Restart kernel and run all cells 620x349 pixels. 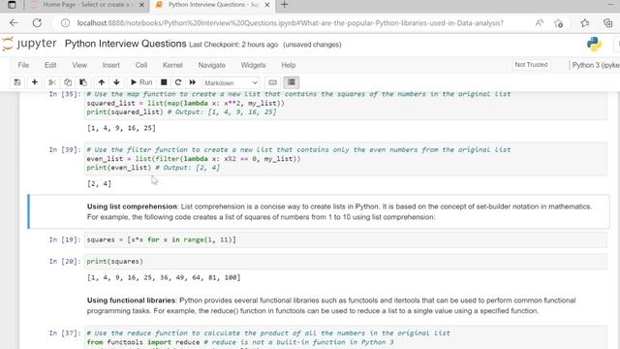[193, 82]
